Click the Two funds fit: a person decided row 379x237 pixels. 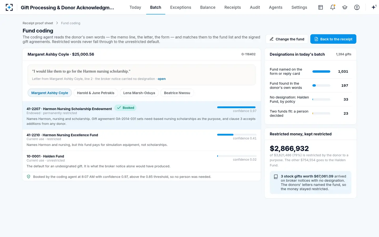[x=311, y=113]
